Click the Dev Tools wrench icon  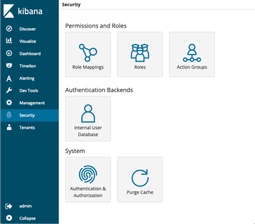pos(9,90)
